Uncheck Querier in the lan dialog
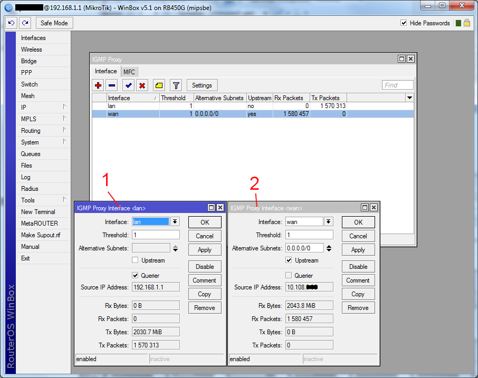The width and height of the screenshot is (478, 378). (135, 275)
